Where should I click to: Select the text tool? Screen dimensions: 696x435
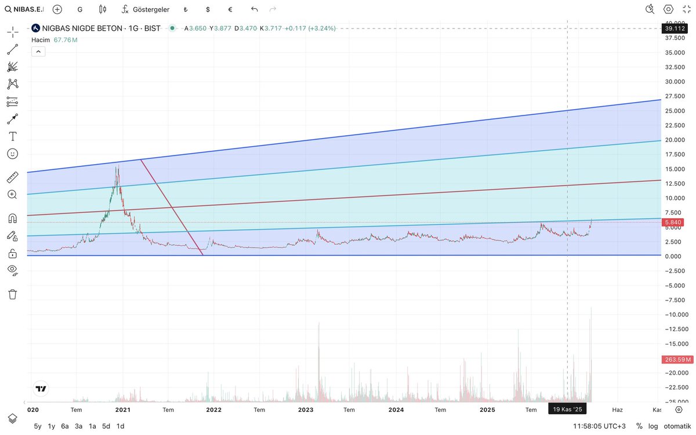tap(13, 136)
